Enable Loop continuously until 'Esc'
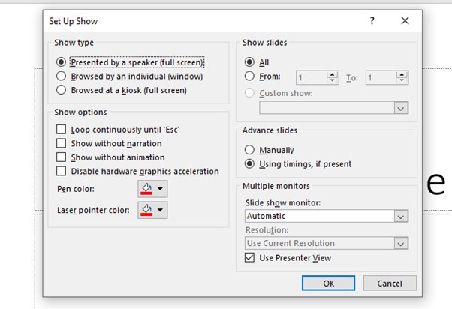 click(x=62, y=130)
